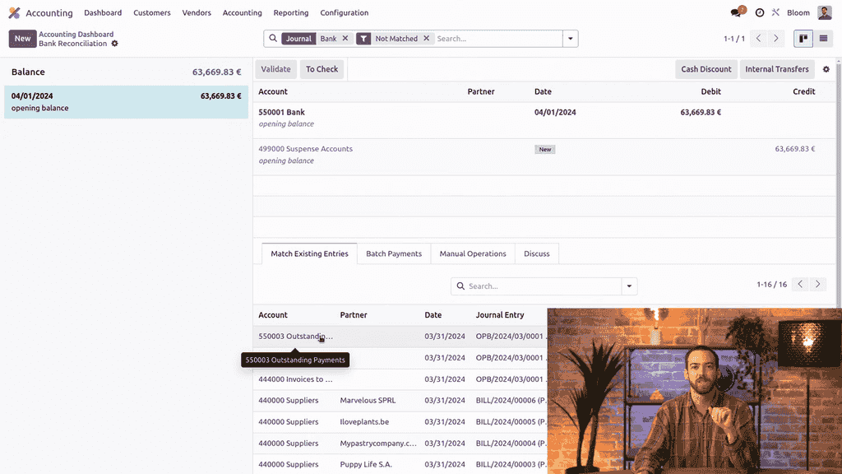Click the gear next to Bank Reconciliation
This screenshot has width=842, height=474.
tap(115, 44)
